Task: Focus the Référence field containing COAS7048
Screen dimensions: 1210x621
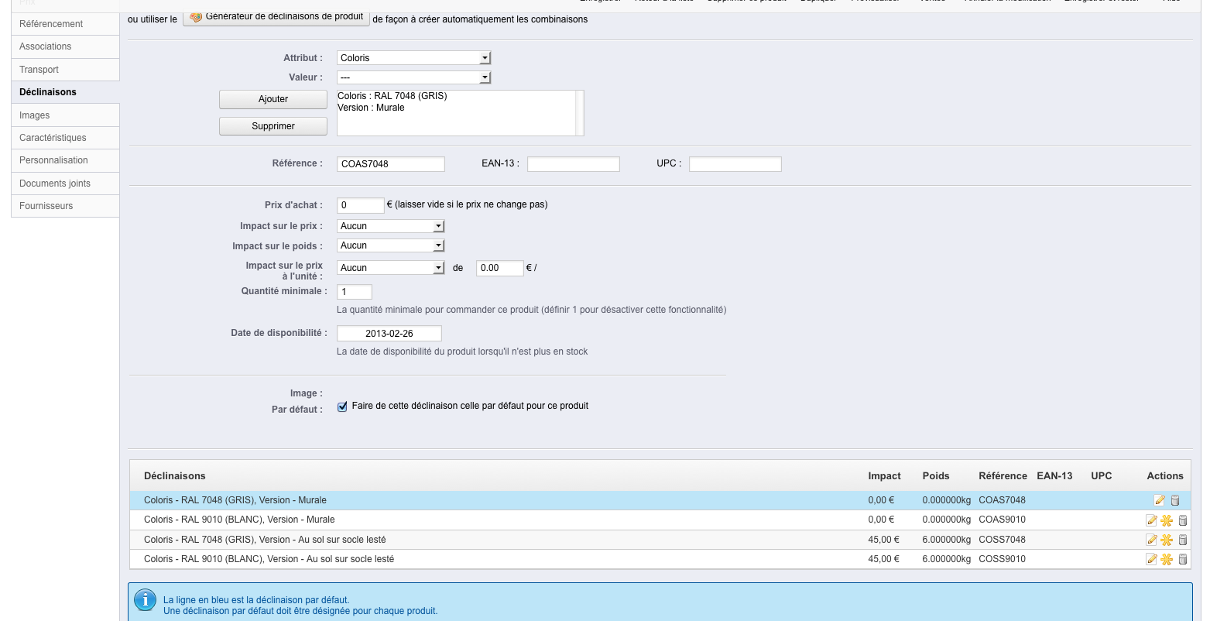Action: click(x=391, y=164)
